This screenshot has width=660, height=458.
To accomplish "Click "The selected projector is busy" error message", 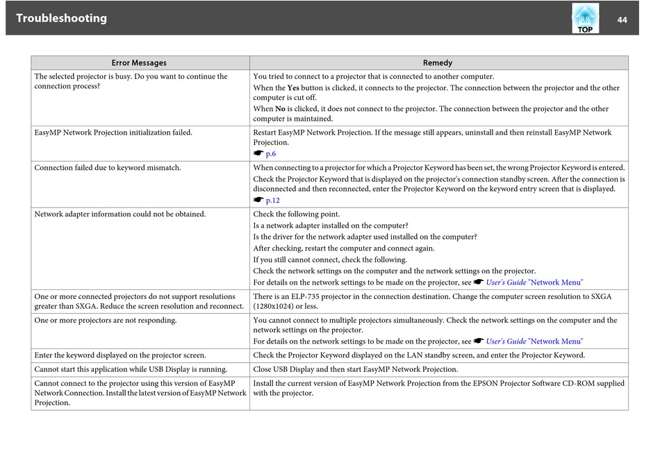I will click(x=131, y=81).
